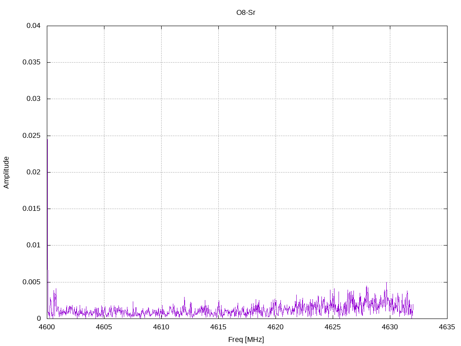Click the Freq [MHz] x-axis label

pos(246,339)
